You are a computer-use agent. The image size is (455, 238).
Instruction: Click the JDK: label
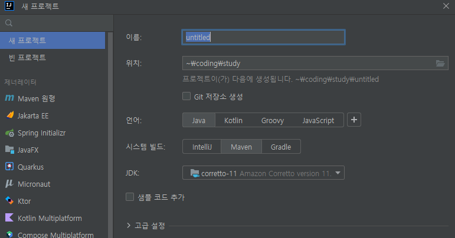coord(133,173)
